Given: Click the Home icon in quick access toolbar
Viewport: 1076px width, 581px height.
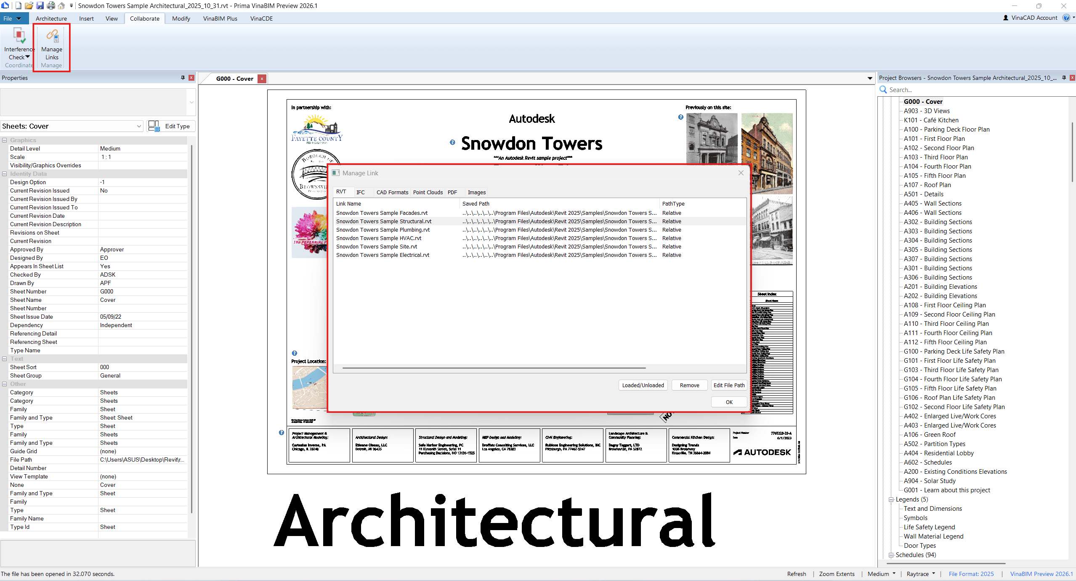Looking at the screenshot, I should click(61, 5).
